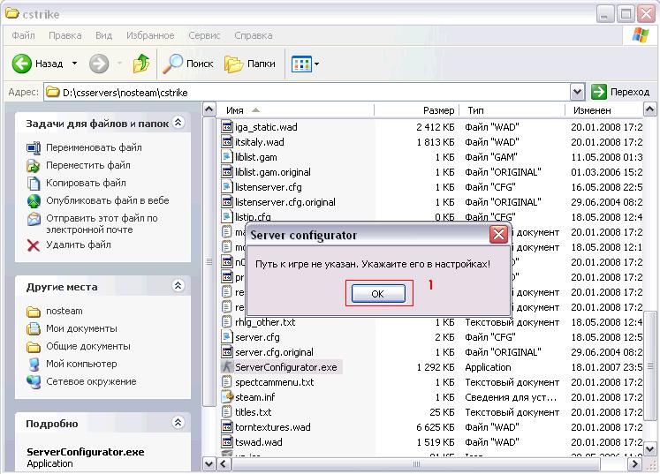Select the rhlg_other.txt file icon
Screen dimensions: 660x474
(227, 322)
